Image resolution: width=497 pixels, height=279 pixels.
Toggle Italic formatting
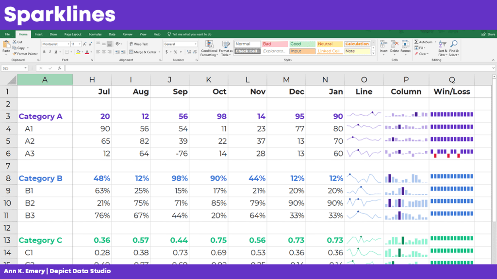point(50,52)
